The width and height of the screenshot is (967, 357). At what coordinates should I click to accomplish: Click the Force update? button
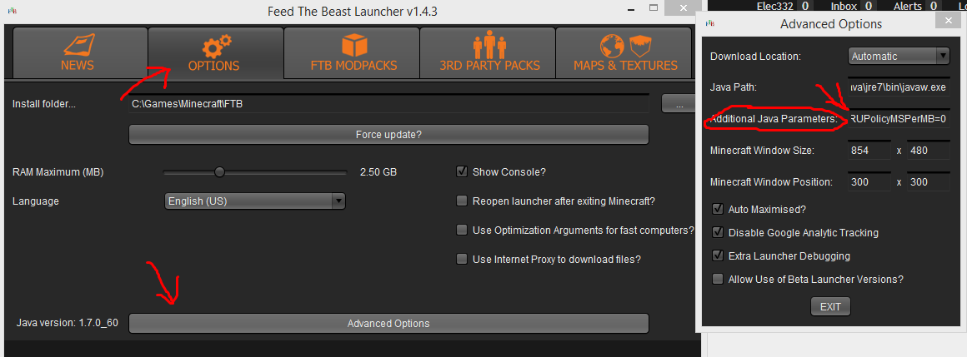point(388,134)
